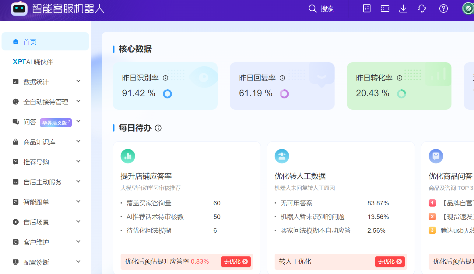Click the green ring progress for 20.43 %

click(402, 94)
